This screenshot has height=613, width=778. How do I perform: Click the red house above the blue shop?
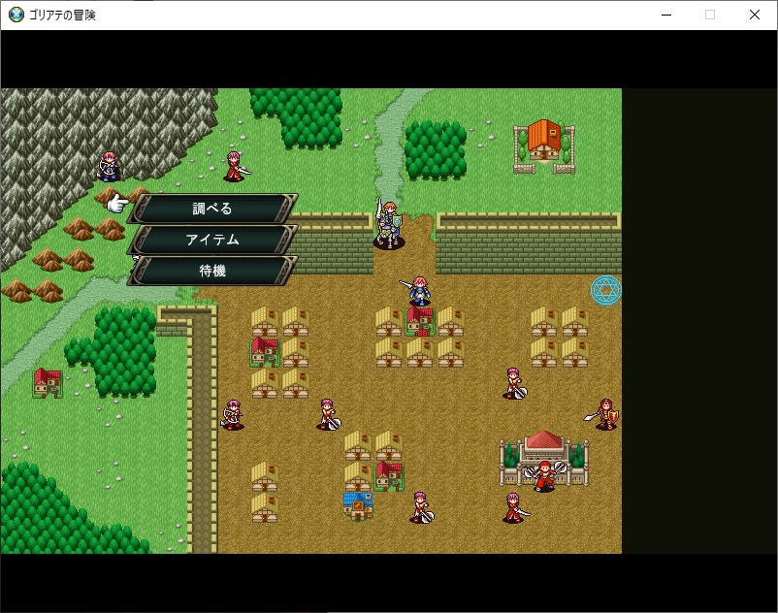[388, 475]
